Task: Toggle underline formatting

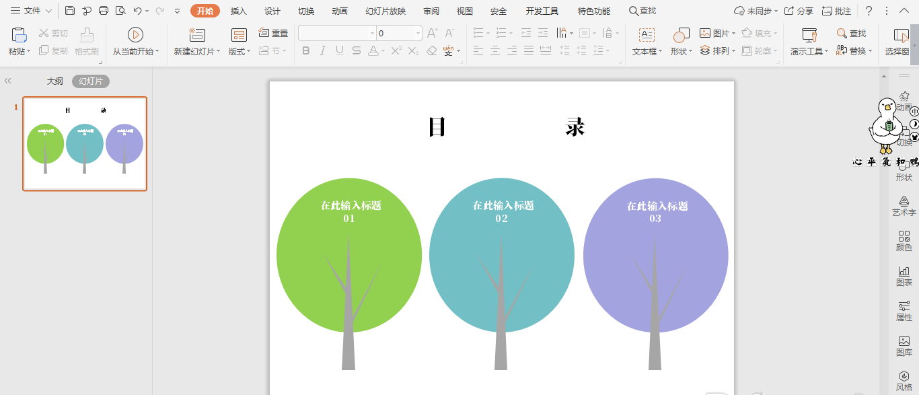Action: tap(340, 51)
